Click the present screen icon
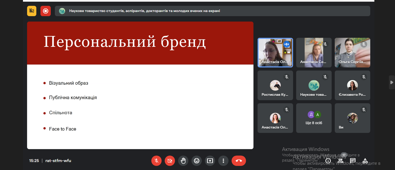Image resolution: width=395 pixels, height=170 pixels. click(x=210, y=161)
